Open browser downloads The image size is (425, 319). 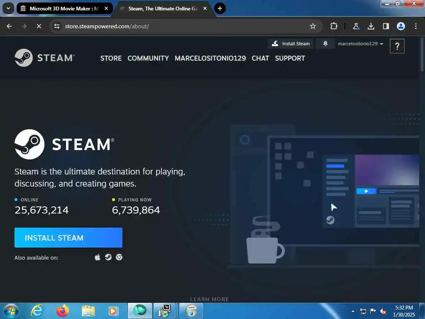(371, 26)
